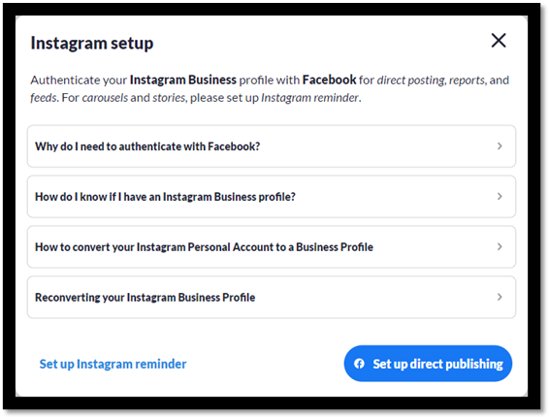Click the italic word "carousels" in the description
549x417 pixels.
point(105,98)
